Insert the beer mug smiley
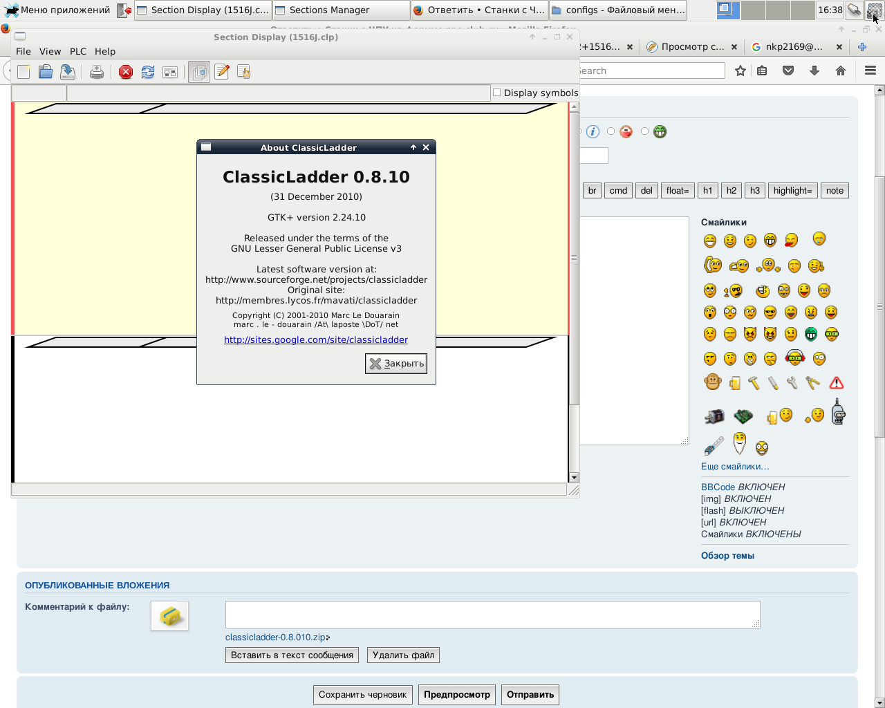Screen dimensions: 885x708 734,382
